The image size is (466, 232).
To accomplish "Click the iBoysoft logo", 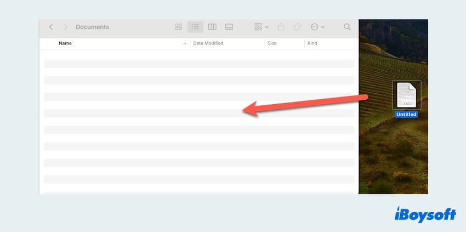I will pyautogui.click(x=425, y=214).
